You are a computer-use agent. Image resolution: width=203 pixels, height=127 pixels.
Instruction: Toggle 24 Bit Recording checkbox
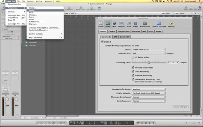tap(133, 71)
